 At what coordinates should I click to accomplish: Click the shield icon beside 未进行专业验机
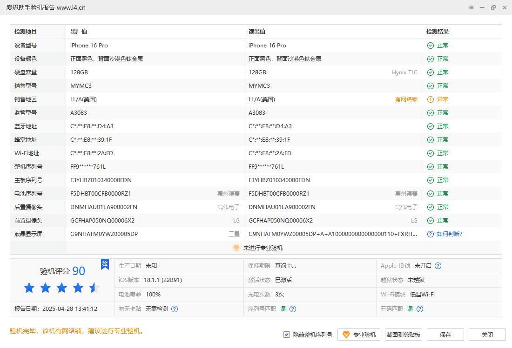pos(236,248)
